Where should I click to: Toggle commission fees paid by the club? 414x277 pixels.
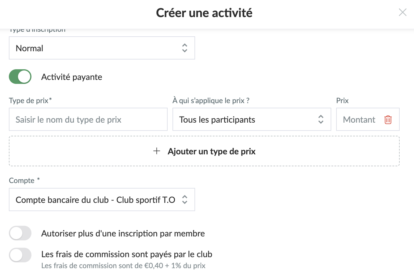pyautogui.click(x=20, y=255)
